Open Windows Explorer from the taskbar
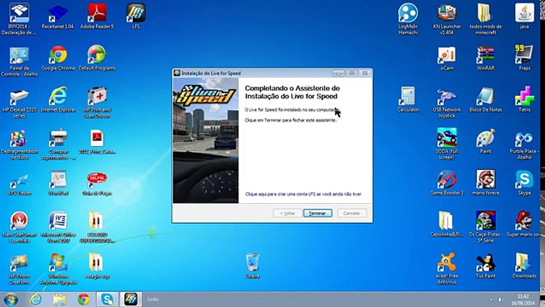 pyautogui.click(x=60, y=299)
